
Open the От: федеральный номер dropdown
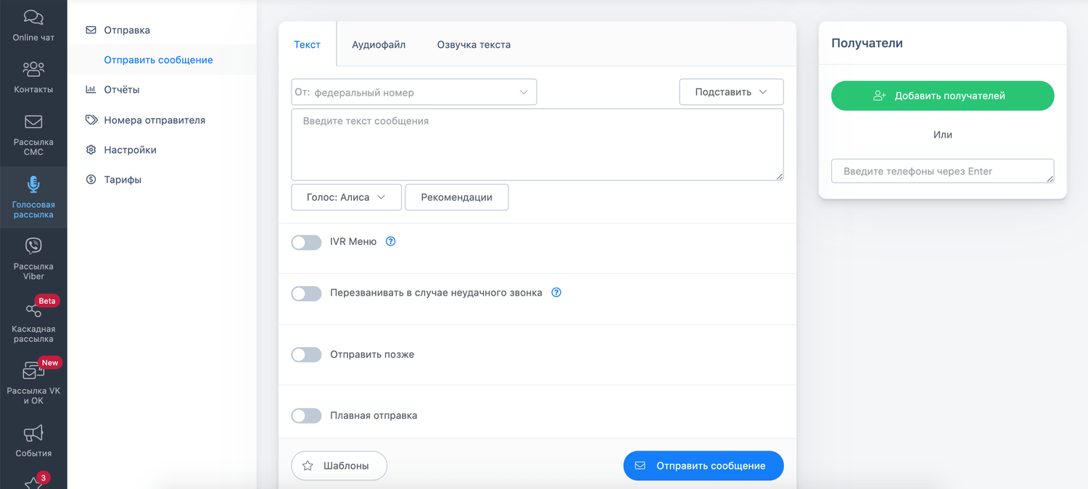(x=414, y=92)
